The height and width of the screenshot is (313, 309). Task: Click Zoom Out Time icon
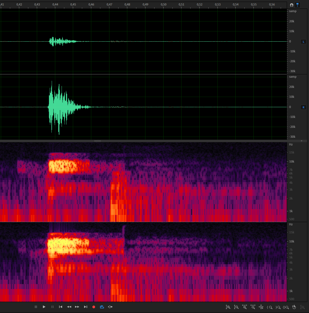pos(253,307)
